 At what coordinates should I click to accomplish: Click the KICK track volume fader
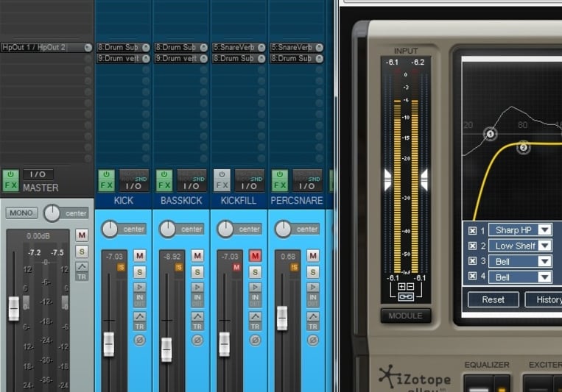pyautogui.click(x=109, y=344)
